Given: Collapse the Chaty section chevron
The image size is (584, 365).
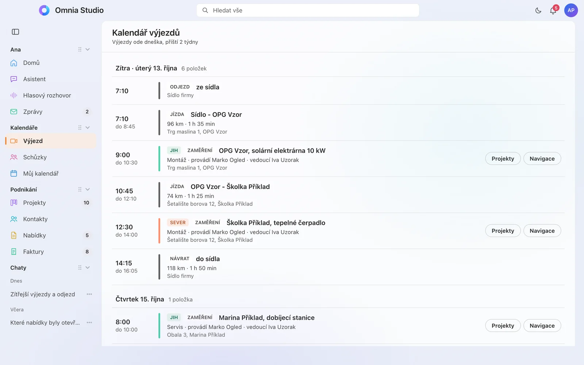Looking at the screenshot, I should 88,268.
